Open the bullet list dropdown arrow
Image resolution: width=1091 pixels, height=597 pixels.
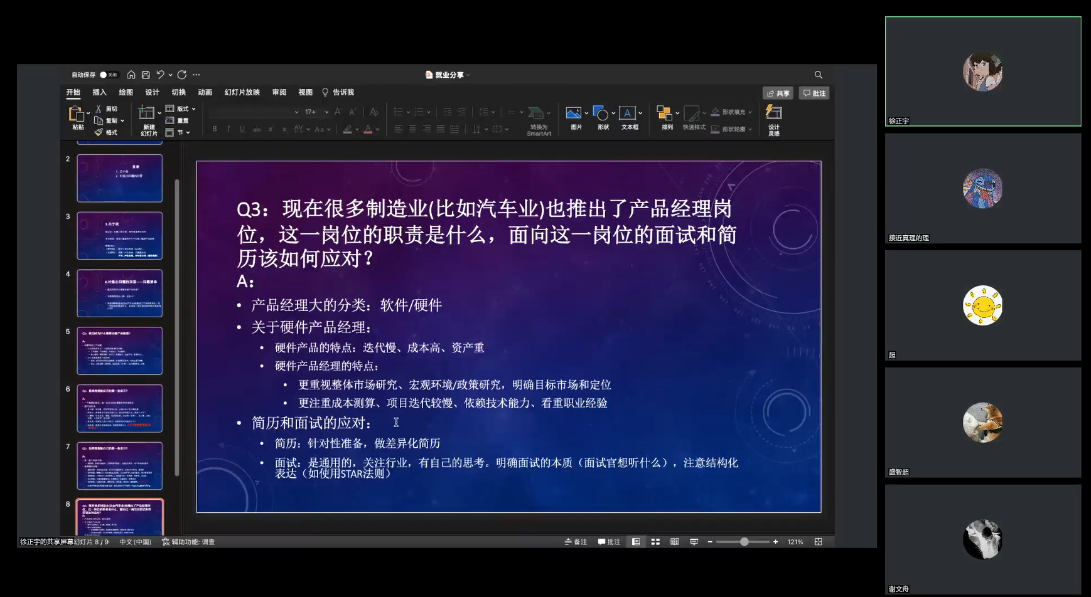click(408, 112)
